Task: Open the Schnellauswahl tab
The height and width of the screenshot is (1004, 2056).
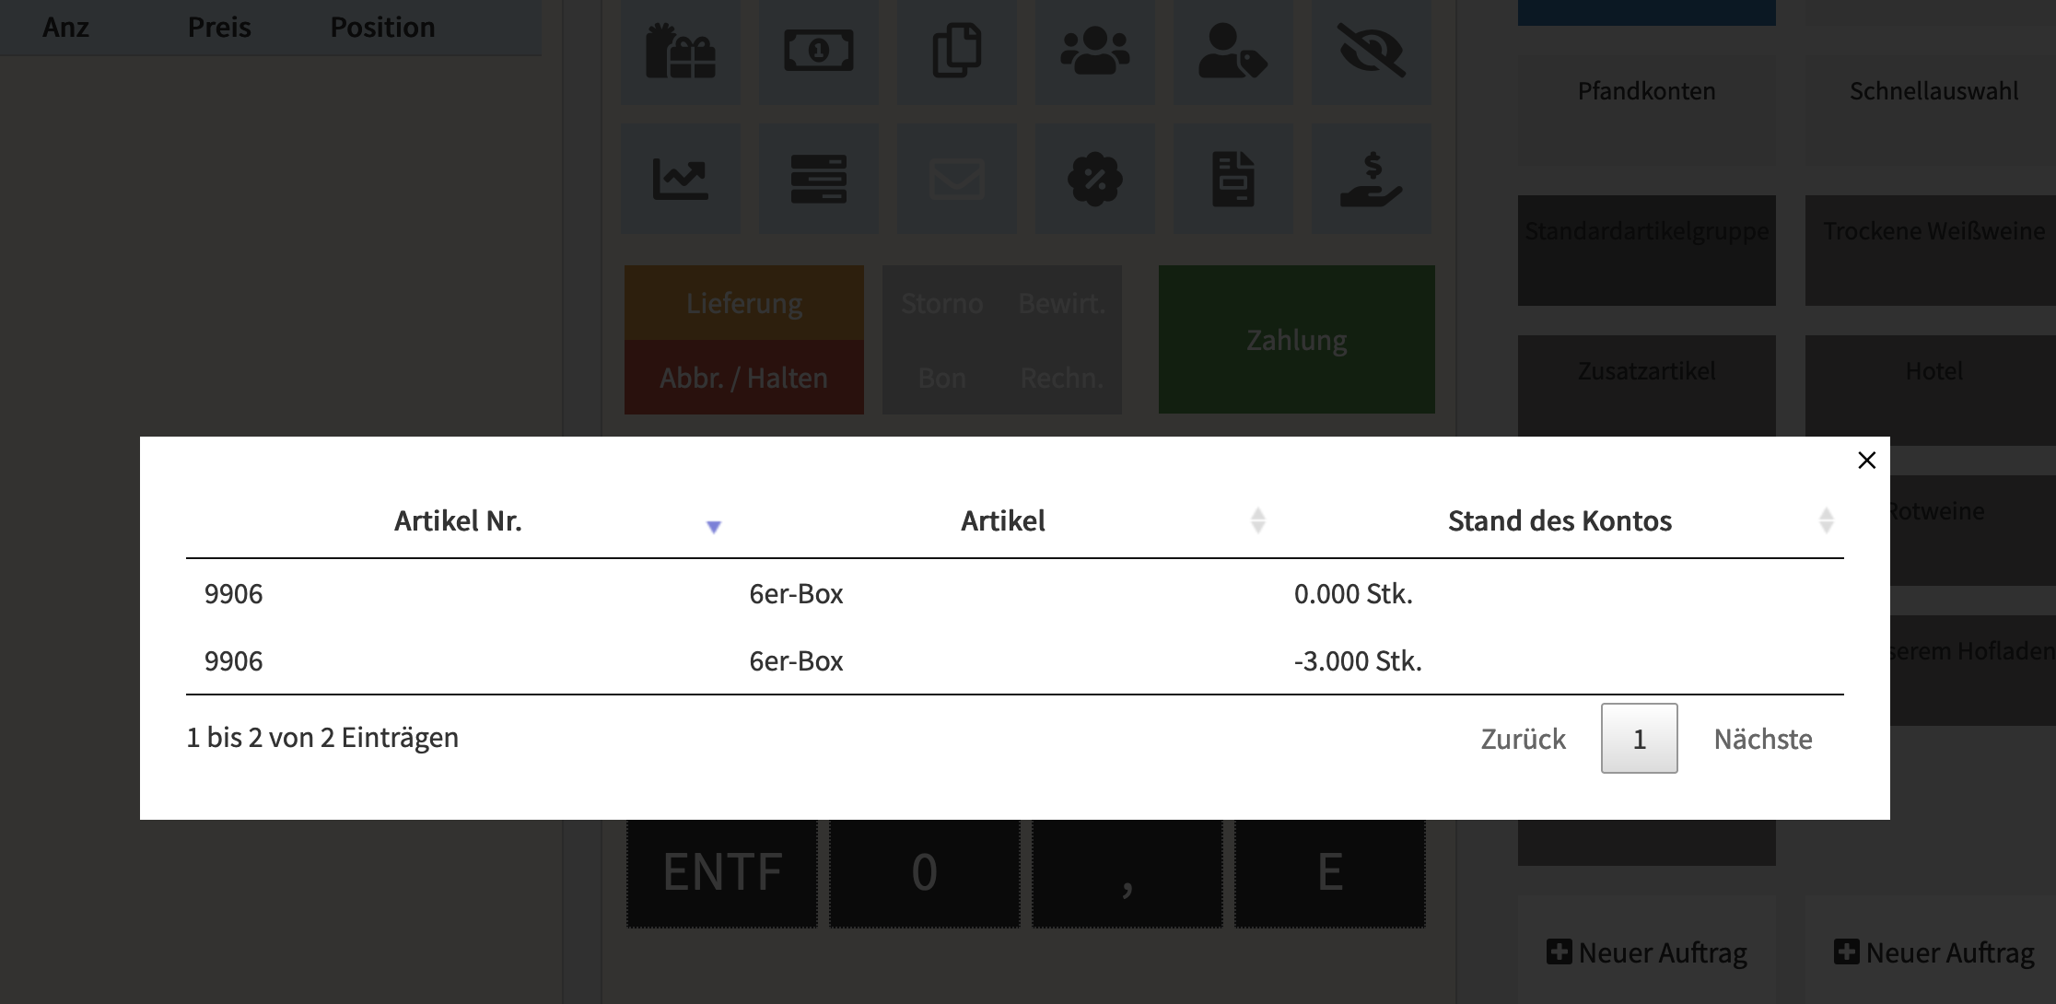Action: pos(1933,91)
